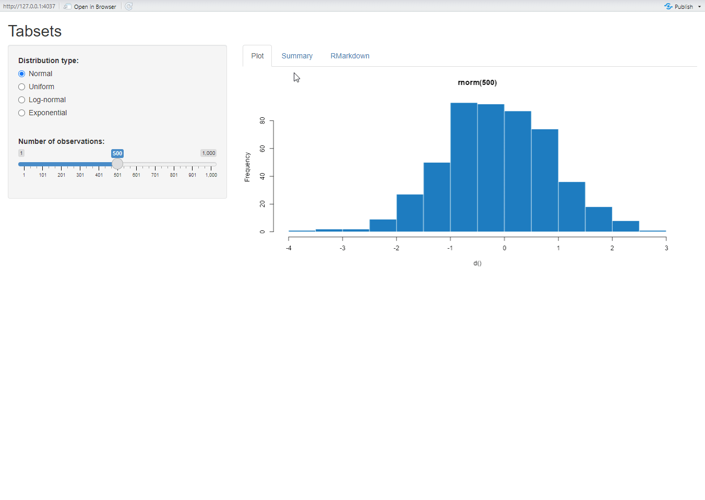
Task: Click the 401 tick label on slider
Action: (99, 175)
